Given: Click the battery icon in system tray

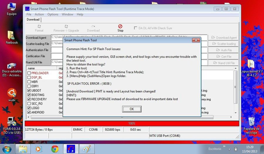Looking at the screenshot, I should [236, 149].
